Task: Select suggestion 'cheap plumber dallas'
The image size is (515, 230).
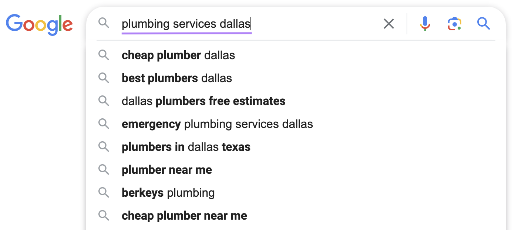Action: pyautogui.click(x=178, y=55)
